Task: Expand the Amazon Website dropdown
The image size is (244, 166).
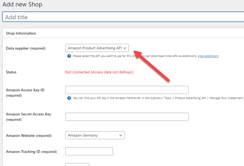Action: click(x=95, y=135)
